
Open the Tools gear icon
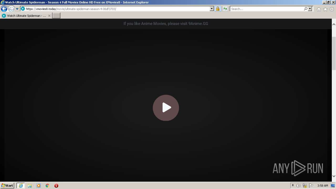pyautogui.click(x=332, y=9)
